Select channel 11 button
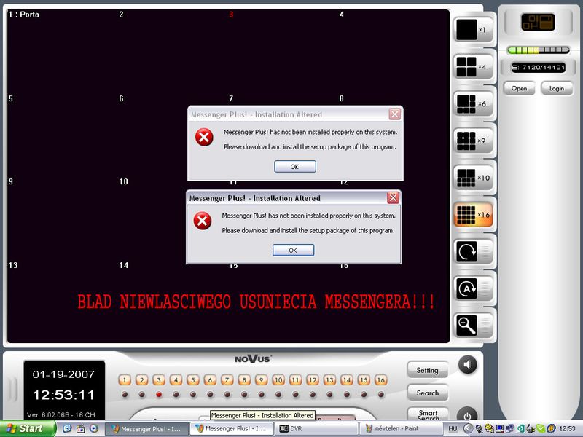583x437 pixels. pyautogui.click(x=296, y=379)
